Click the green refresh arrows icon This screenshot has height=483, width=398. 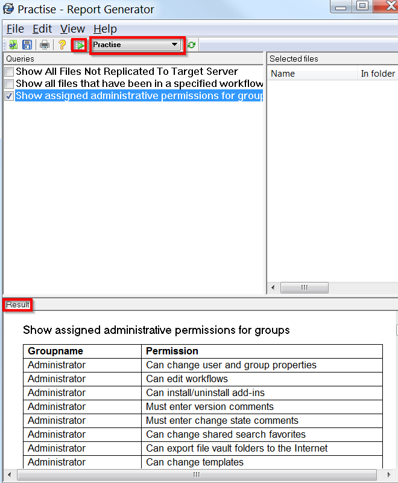191,45
